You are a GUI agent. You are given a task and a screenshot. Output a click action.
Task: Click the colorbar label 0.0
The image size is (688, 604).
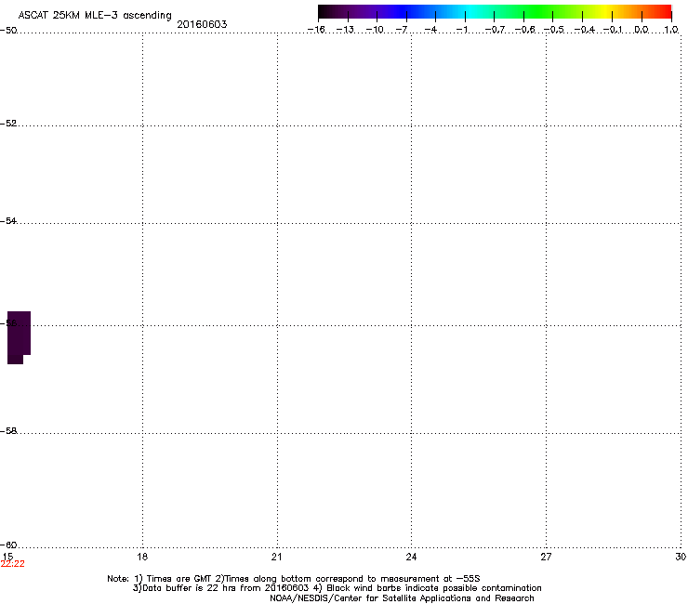click(642, 30)
